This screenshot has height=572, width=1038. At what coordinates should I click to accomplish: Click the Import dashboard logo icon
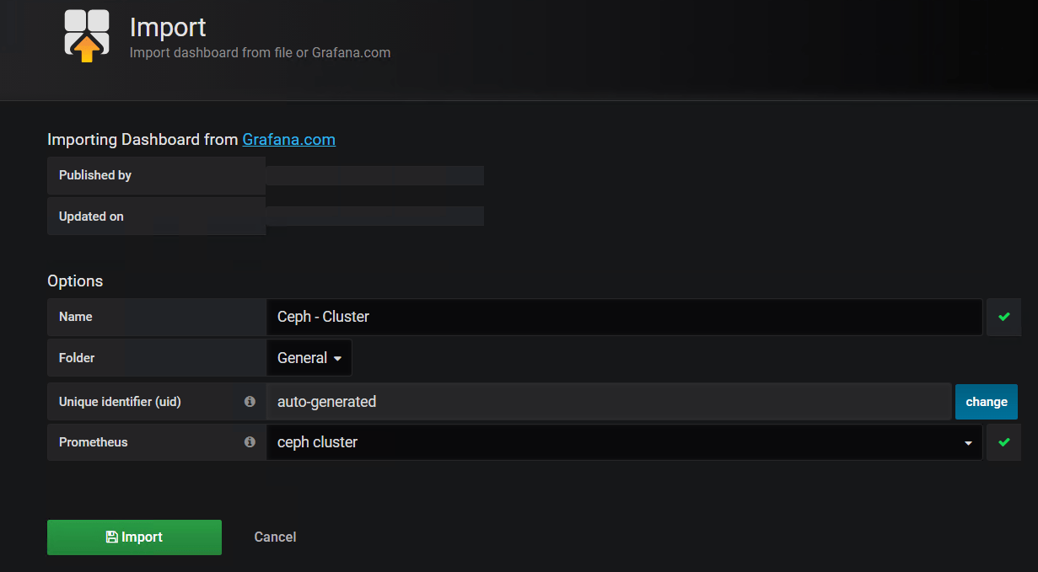87,36
